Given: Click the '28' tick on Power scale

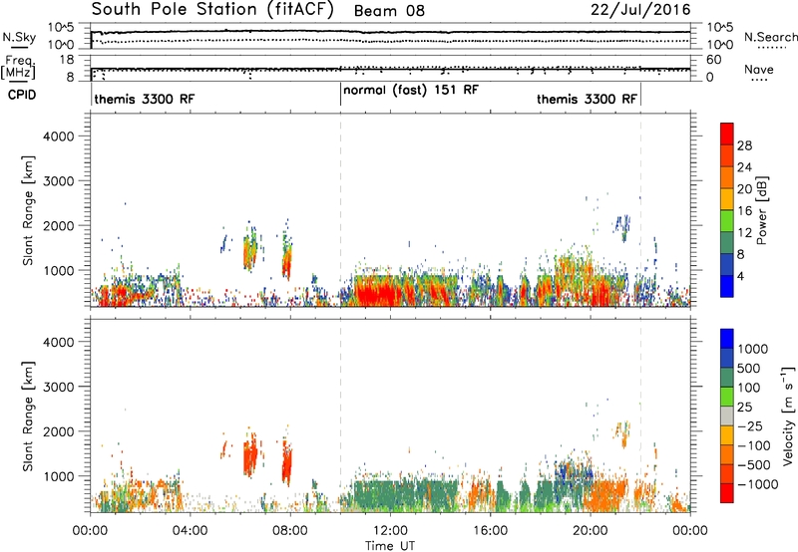Looking at the screenshot, I should tap(744, 145).
